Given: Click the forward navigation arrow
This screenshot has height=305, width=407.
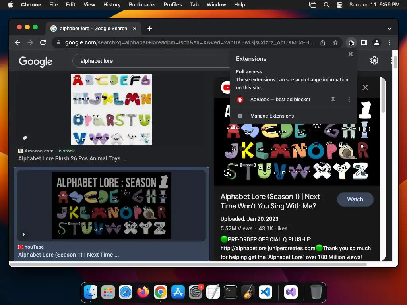Looking at the screenshot, I should point(30,42).
